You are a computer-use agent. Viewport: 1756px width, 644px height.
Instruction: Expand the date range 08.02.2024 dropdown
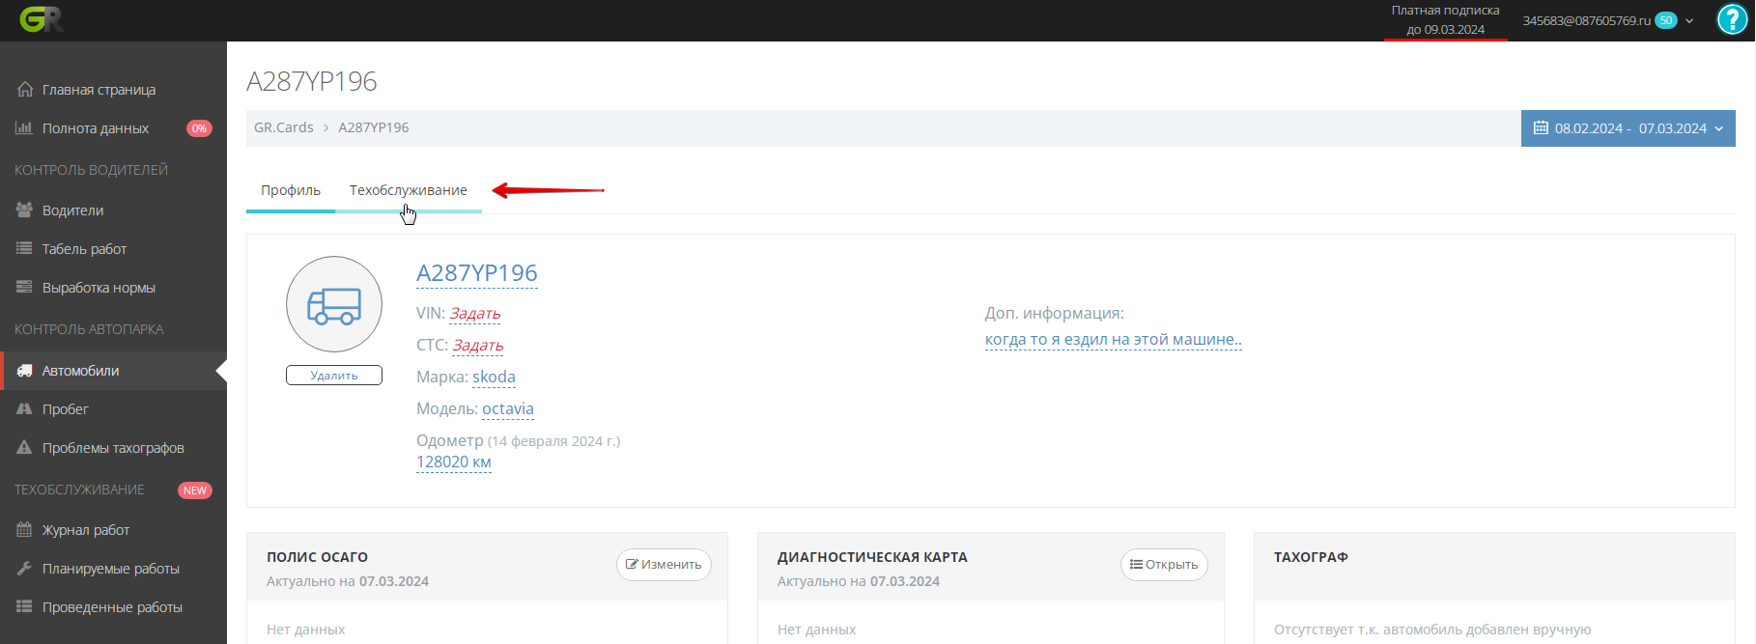coord(1629,128)
